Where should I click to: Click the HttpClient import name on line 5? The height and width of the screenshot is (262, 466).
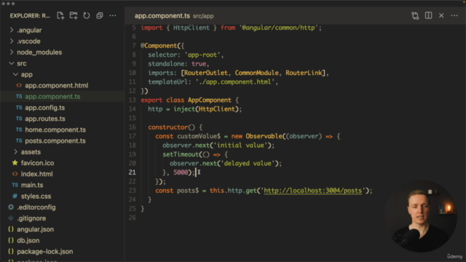point(191,28)
